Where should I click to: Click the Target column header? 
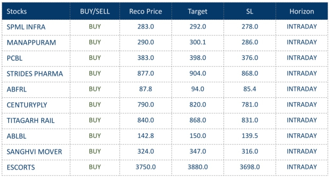click(197, 11)
